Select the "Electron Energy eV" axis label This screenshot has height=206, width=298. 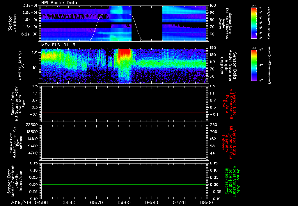pos(21,65)
